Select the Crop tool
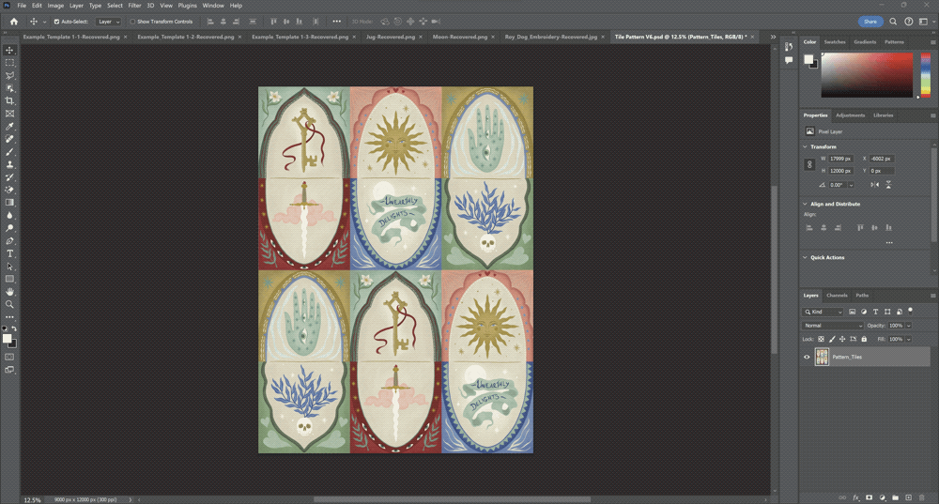The width and height of the screenshot is (939, 504). (9, 100)
